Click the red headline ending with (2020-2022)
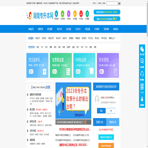Viewport: 148px width, 148px height. coord(73,145)
